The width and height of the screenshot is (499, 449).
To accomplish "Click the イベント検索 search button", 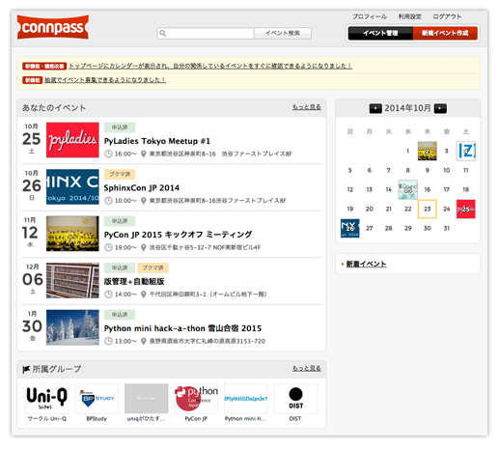I will tap(283, 33).
